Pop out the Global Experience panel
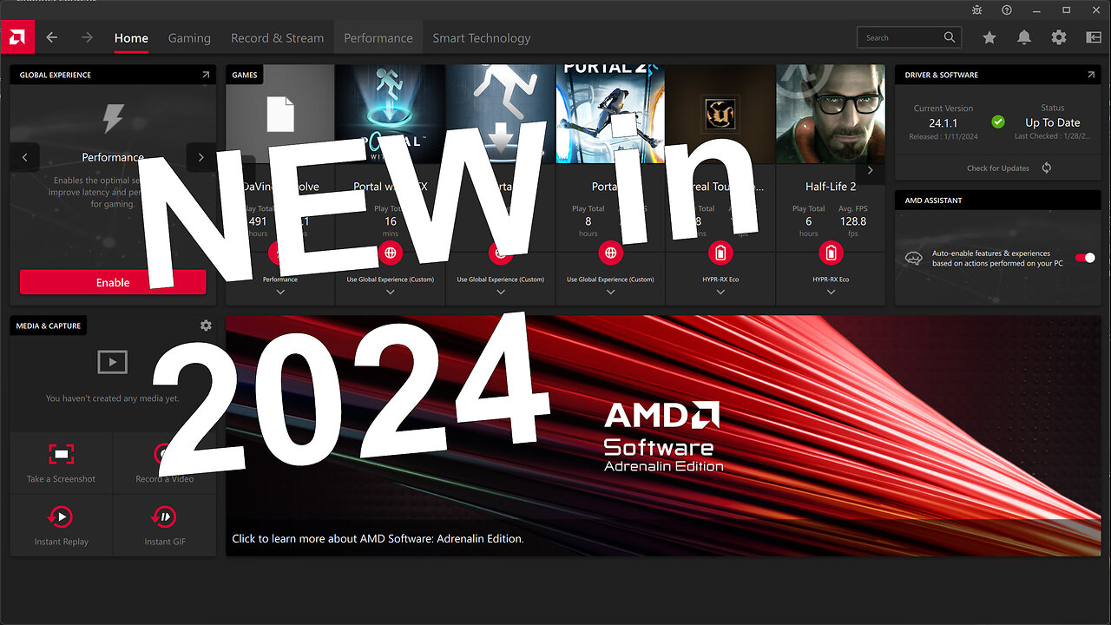Viewport: 1111px width, 625px height. pyautogui.click(x=206, y=75)
